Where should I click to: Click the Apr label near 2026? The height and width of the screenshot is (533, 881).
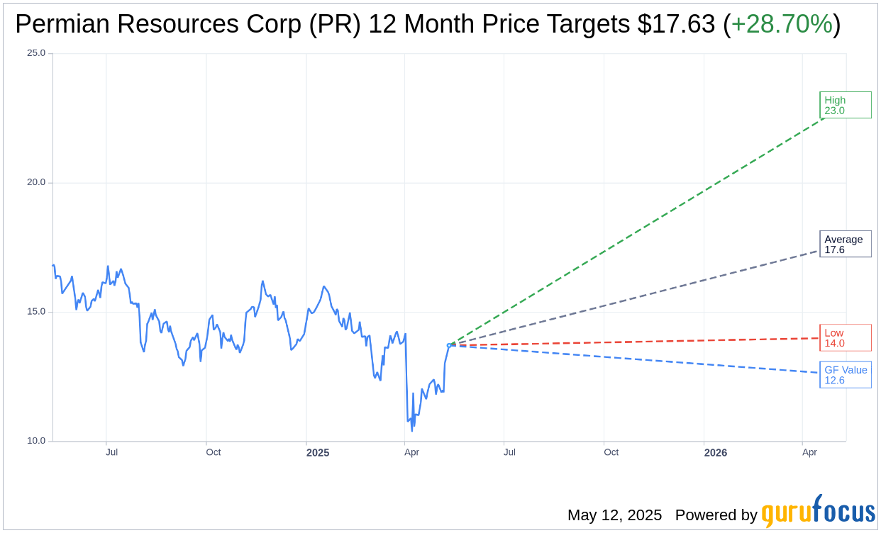click(809, 452)
